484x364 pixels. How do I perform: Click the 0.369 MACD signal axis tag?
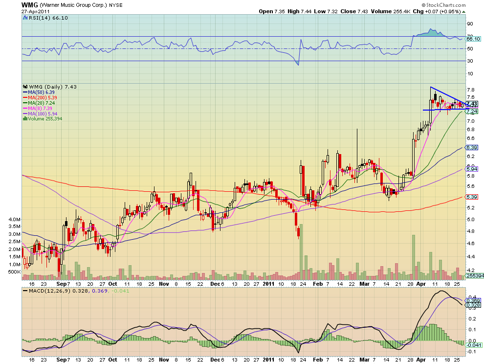473,300
